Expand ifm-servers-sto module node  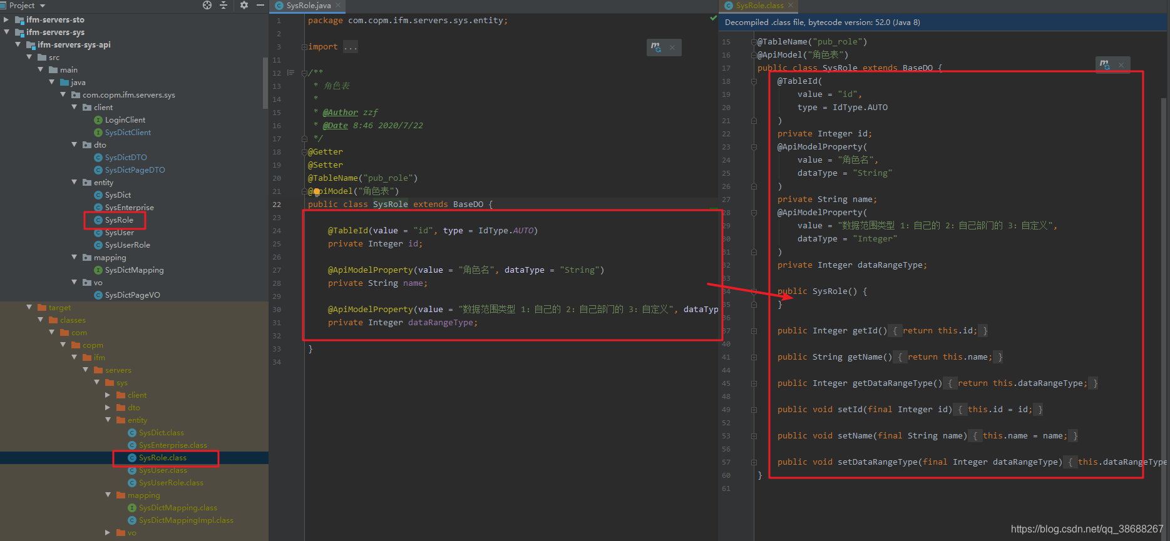[x=6, y=20]
